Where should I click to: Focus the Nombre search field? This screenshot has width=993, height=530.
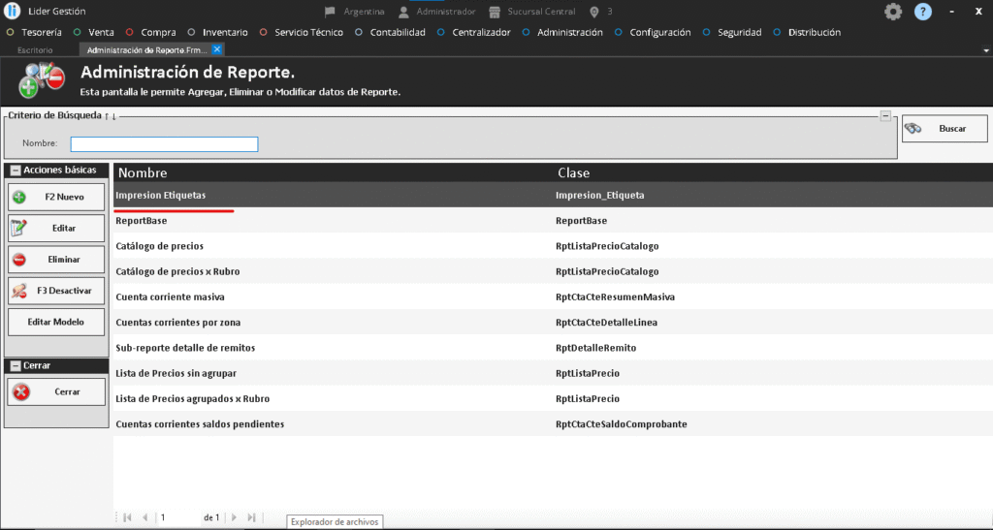click(x=164, y=144)
